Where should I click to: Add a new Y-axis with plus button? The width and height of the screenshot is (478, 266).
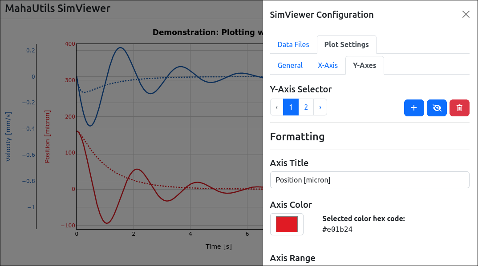(413, 107)
